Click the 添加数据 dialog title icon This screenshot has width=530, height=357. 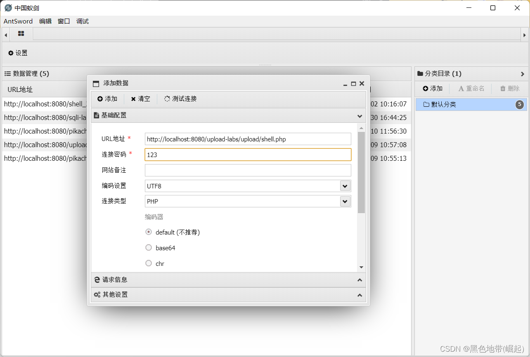click(x=96, y=84)
